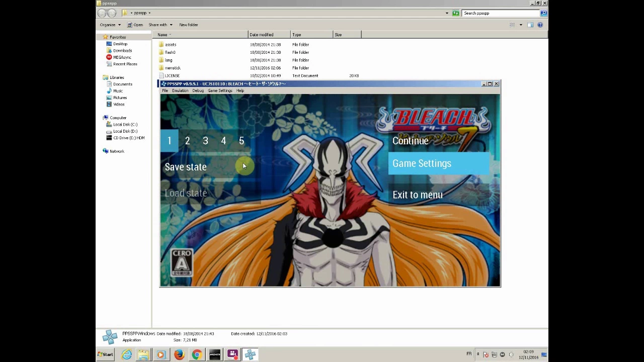644x362 pixels.
Task: Continue the game from the pause menu
Action: coord(439,141)
